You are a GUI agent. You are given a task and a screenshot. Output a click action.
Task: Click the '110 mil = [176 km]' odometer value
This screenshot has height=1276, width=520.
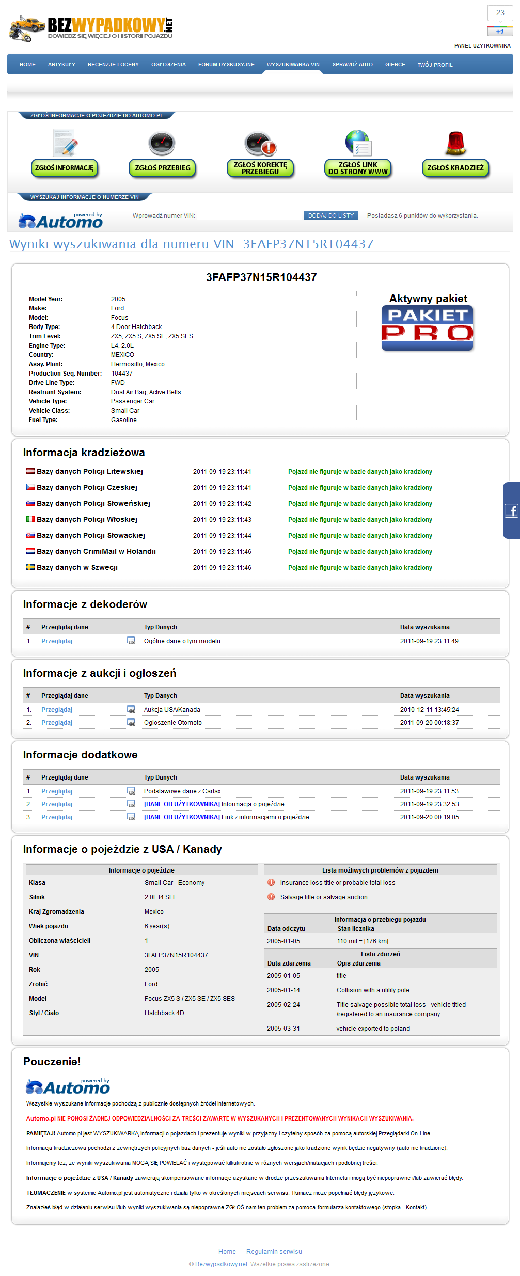coord(363,941)
